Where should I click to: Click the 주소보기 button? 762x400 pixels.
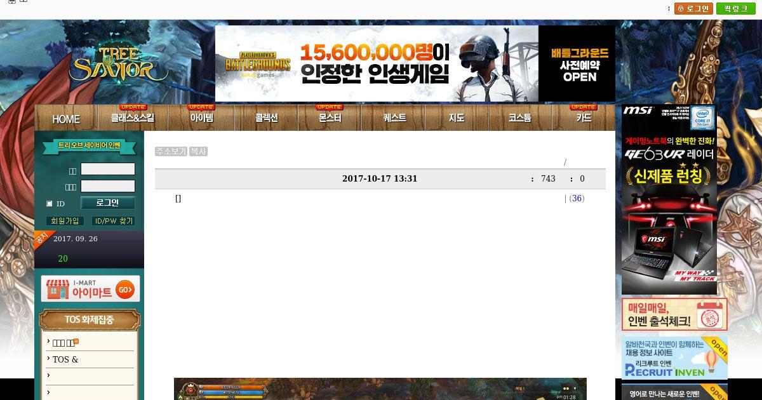171,152
